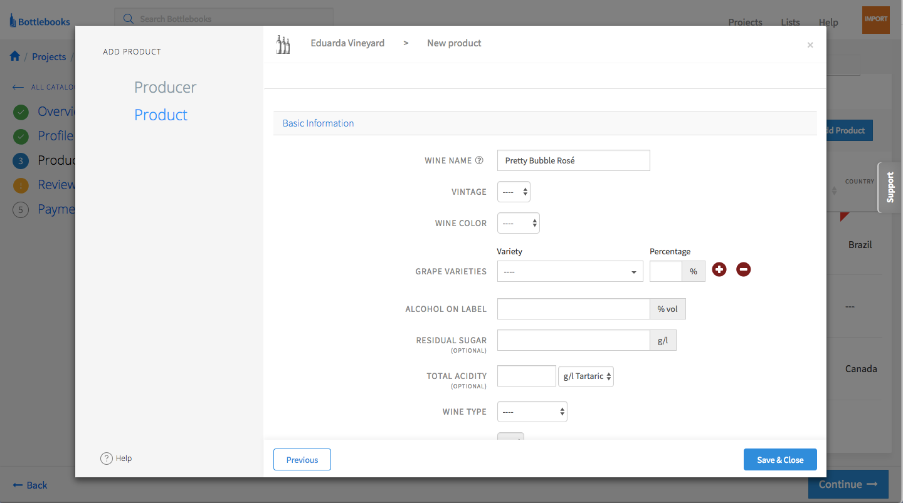
Task: Click the Add Product button behind dialog
Action: pyautogui.click(x=849, y=130)
